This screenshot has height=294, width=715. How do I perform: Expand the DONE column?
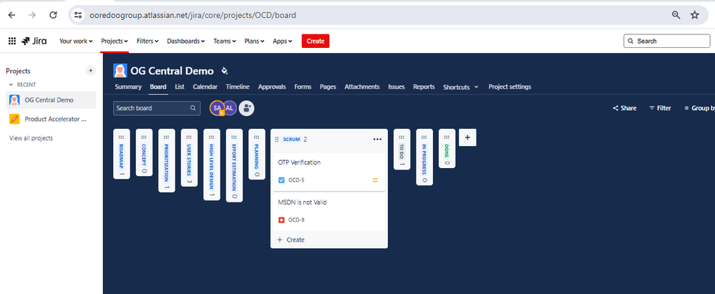tap(447, 149)
